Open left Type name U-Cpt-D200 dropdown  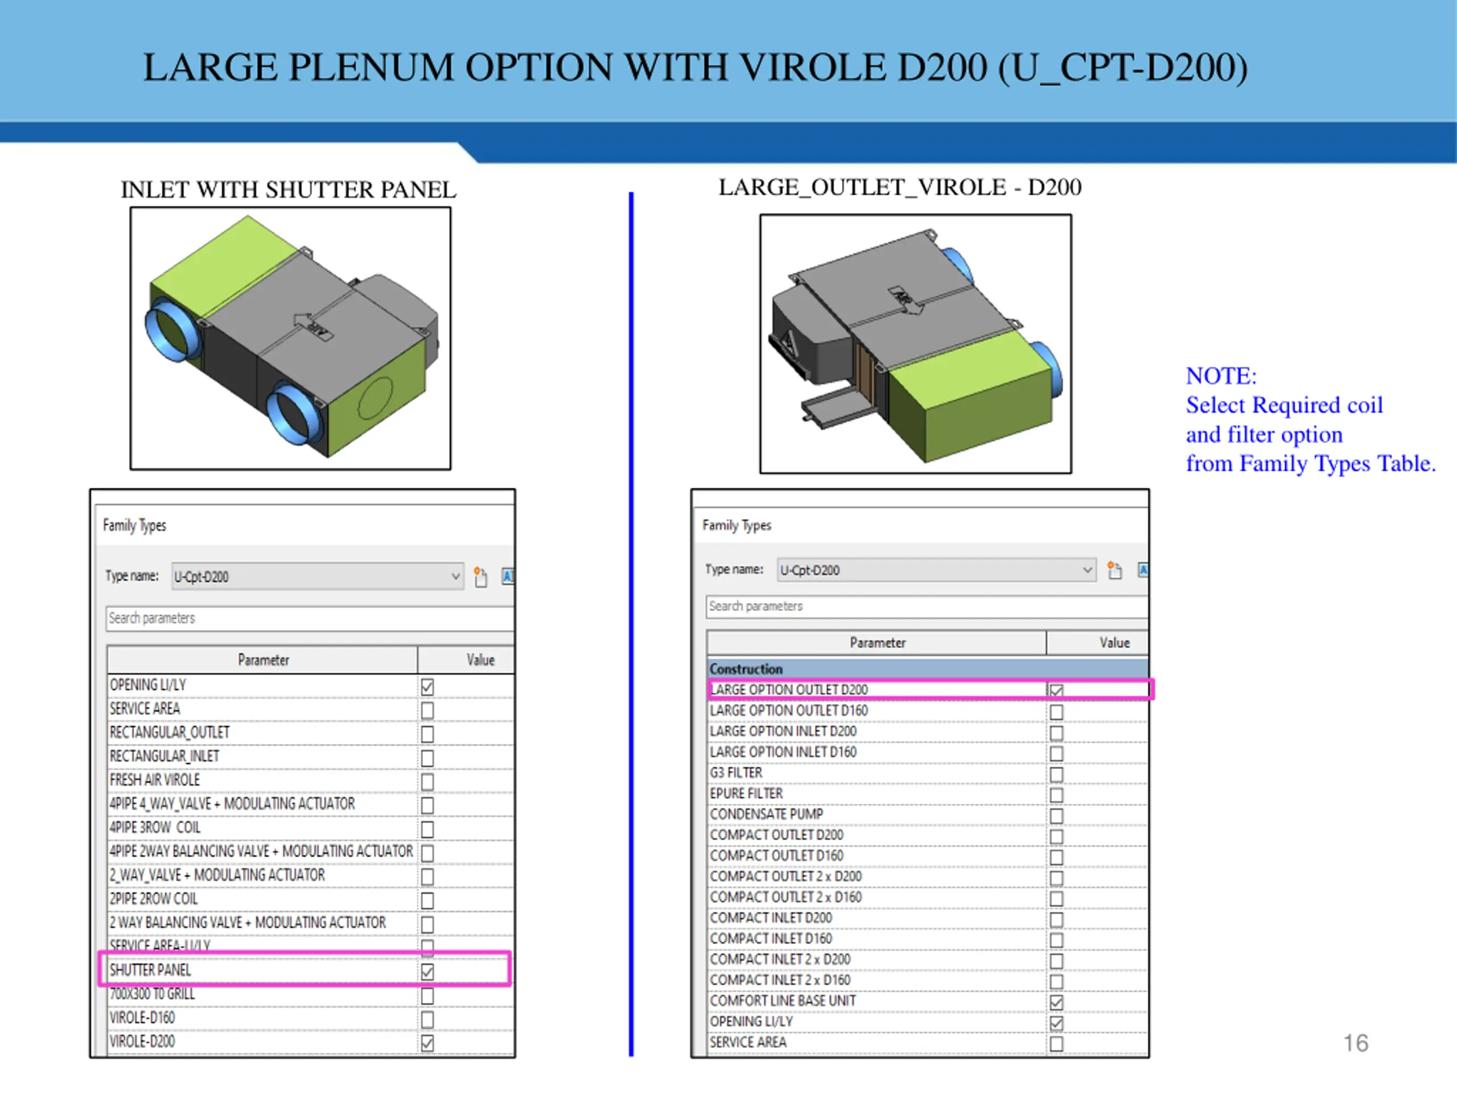(x=455, y=577)
